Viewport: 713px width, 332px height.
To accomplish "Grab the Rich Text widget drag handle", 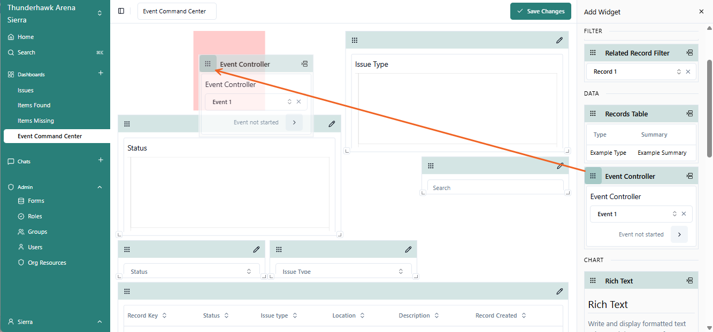I will [593, 281].
